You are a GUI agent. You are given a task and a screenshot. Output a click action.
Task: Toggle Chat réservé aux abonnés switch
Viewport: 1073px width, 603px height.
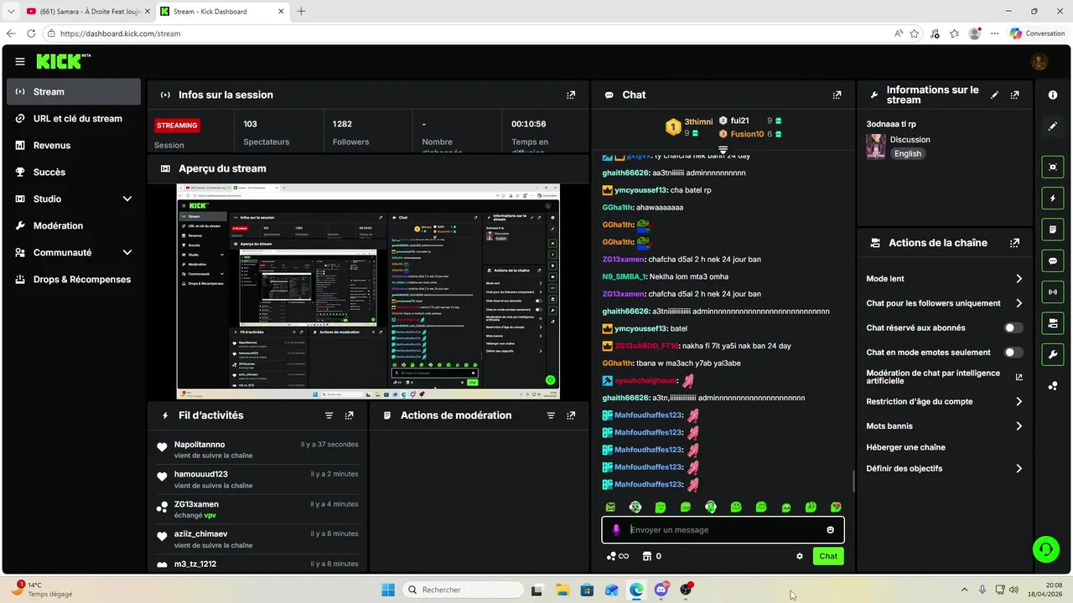[x=1013, y=328]
